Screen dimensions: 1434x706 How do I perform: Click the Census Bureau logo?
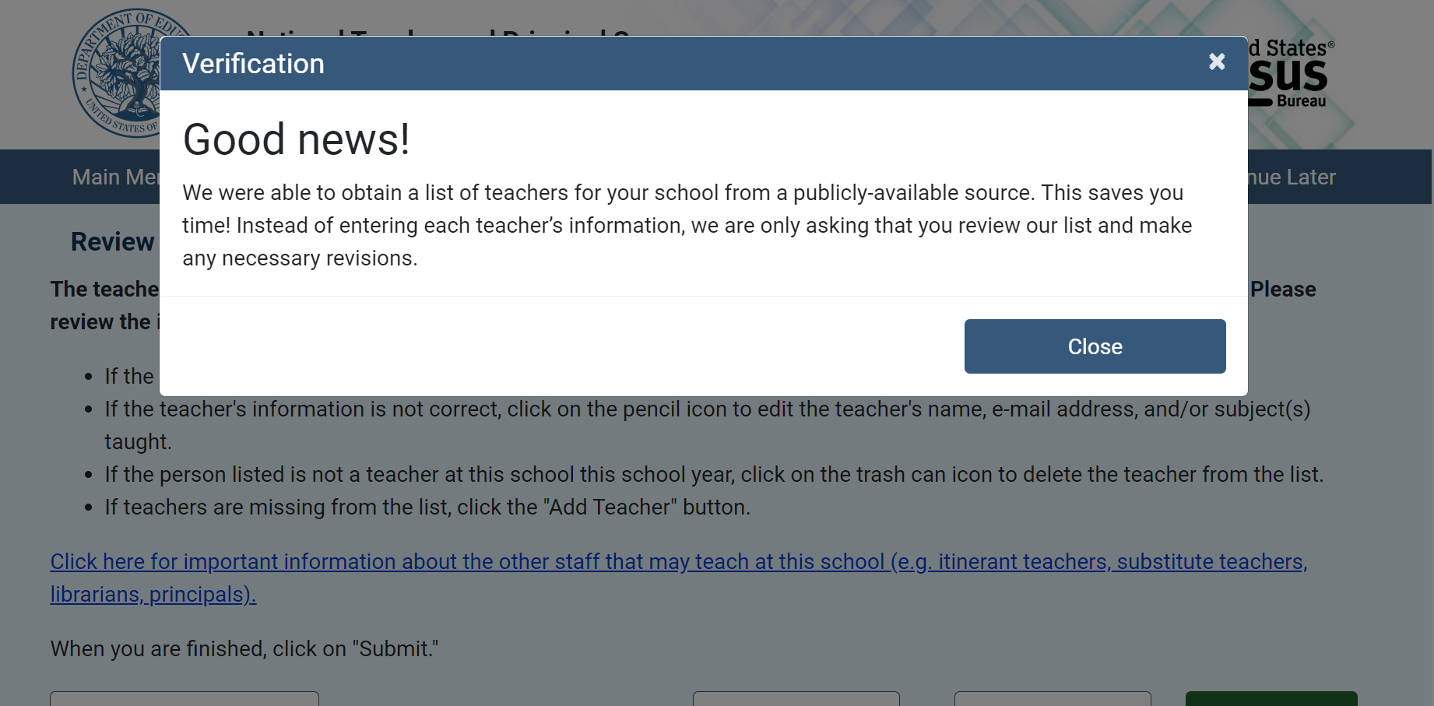click(x=1291, y=75)
